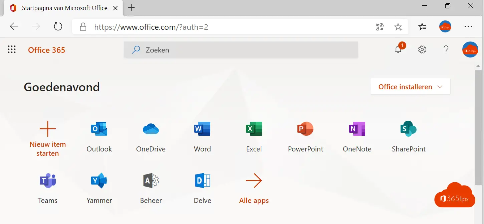Open the browser's three-dots menu
This screenshot has height=224, width=484.
pyautogui.click(x=468, y=27)
